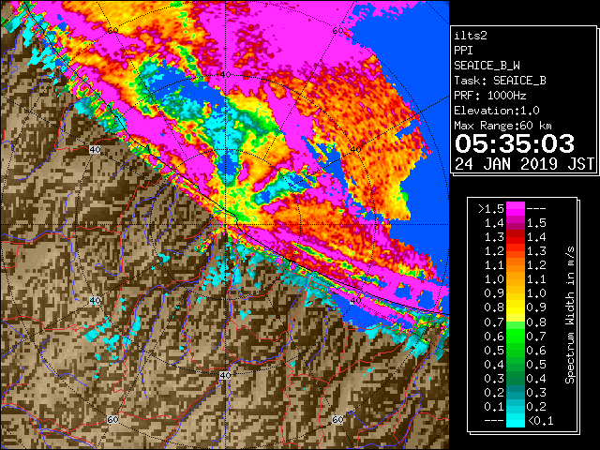
Task: Select the 'SEAICE_B_W' product label
Action: point(487,66)
